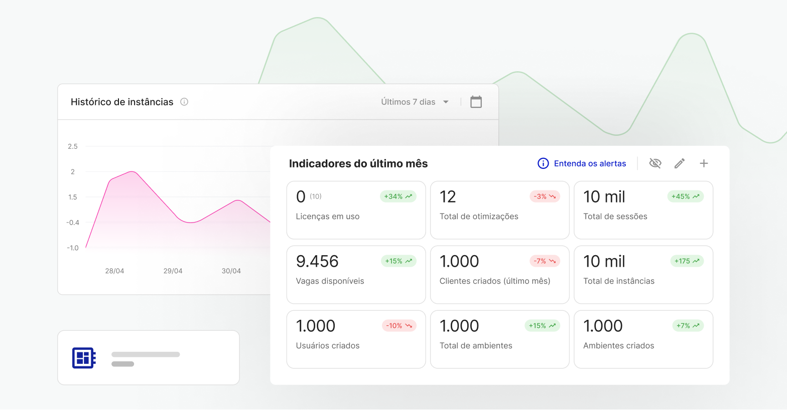Click the plus icon to add indicator

tap(704, 163)
